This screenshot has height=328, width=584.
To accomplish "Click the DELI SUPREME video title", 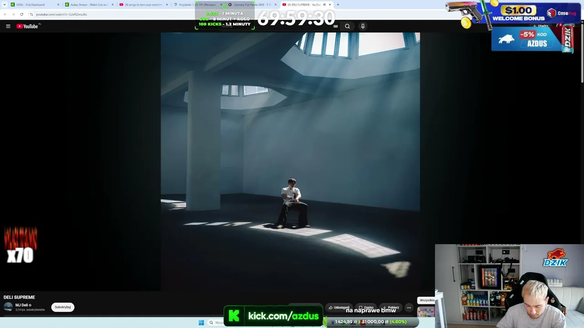I will (19, 297).
